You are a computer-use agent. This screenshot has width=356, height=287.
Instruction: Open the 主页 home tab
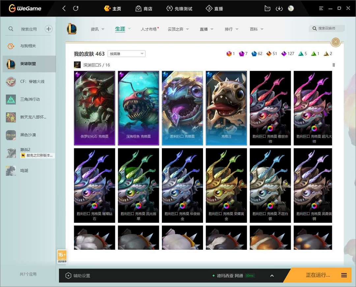click(113, 9)
